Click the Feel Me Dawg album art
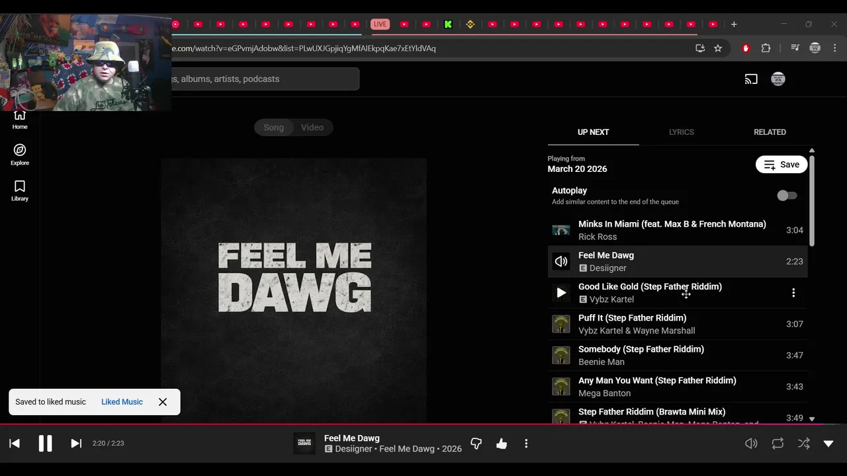The height and width of the screenshot is (476, 847). pos(294,291)
